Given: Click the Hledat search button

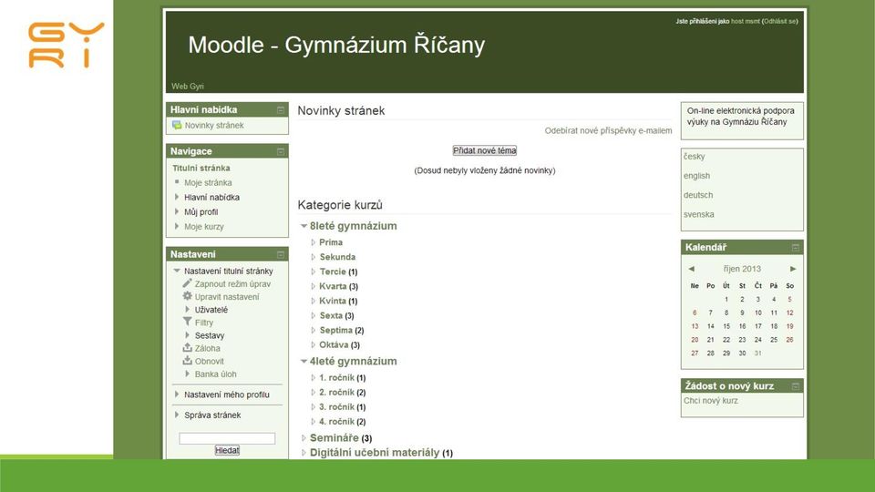Looking at the screenshot, I should [227, 450].
